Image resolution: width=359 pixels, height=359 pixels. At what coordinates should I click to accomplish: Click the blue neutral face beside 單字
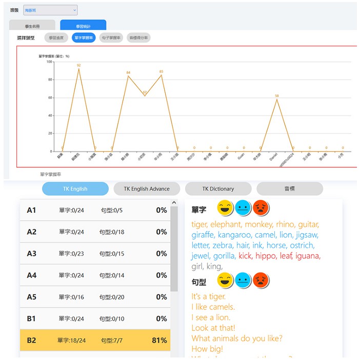coord(243,208)
